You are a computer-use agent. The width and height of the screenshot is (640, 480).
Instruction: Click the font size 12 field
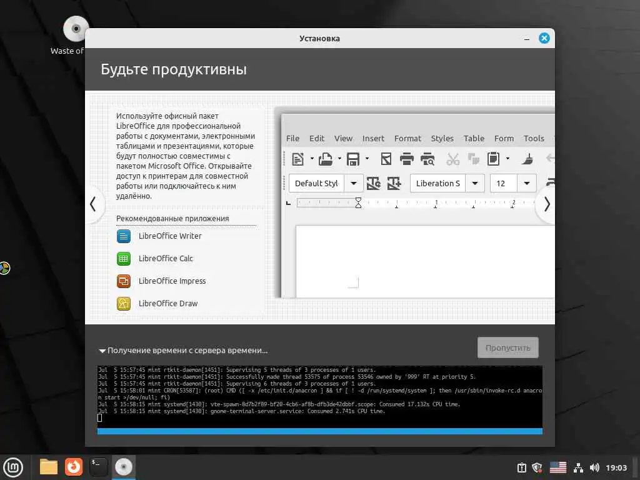point(504,183)
